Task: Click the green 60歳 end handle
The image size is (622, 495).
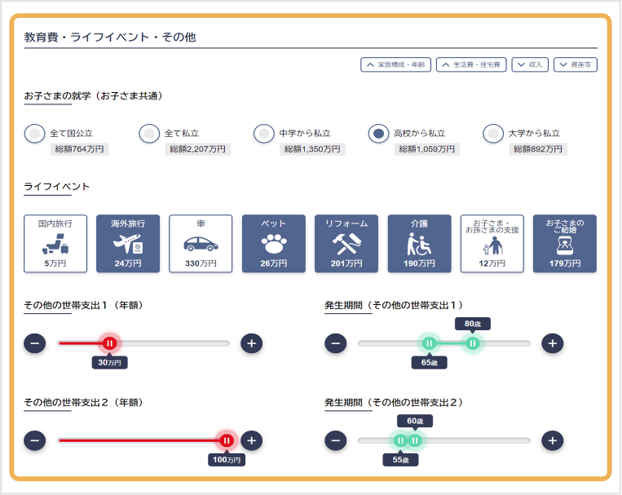Action: pos(415,440)
